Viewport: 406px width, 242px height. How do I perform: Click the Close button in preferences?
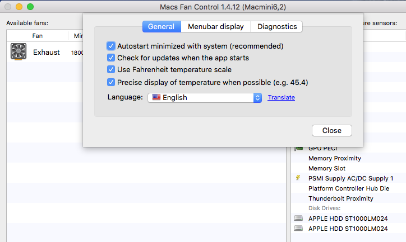pos(331,130)
